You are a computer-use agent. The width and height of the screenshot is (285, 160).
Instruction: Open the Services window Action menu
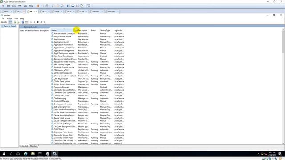9,19
